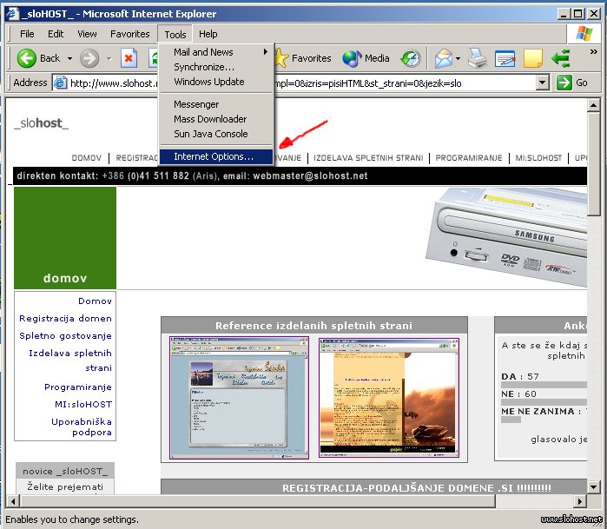Image resolution: width=607 pixels, height=529 pixels.
Task: Open the Edit menu
Action: (x=56, y=34)
